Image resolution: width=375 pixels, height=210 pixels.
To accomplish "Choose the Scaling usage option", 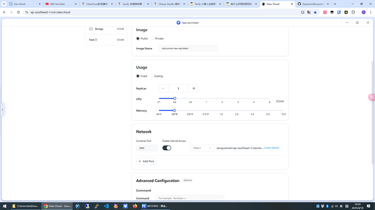I will click(152, 76).
